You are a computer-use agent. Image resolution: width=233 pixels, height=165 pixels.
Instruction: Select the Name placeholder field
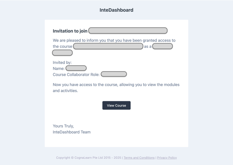point(76,68)
